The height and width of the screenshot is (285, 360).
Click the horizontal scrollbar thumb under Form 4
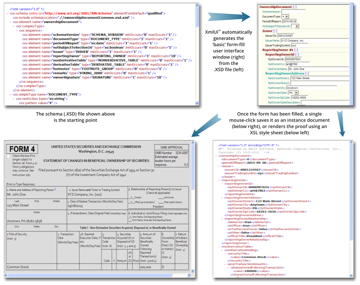coord(90,275)
